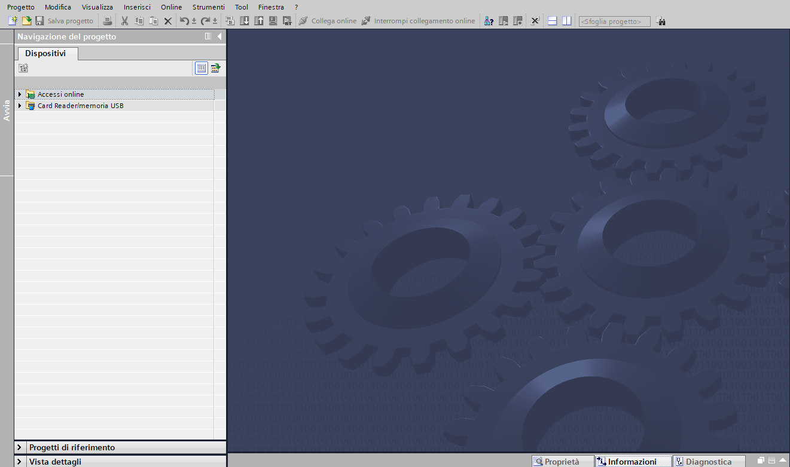The image size is (790, 467).
Task: Open the undo history dropdown arrow
Action: [x=194, y=21]
